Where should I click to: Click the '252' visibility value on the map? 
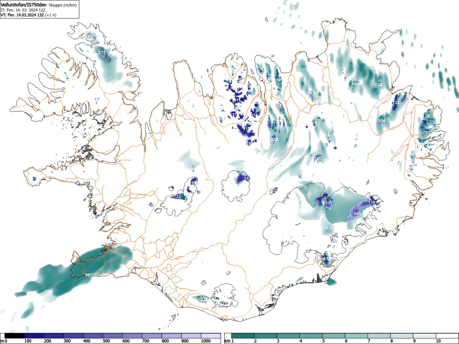pyautogui.click(x=275, y=139)
